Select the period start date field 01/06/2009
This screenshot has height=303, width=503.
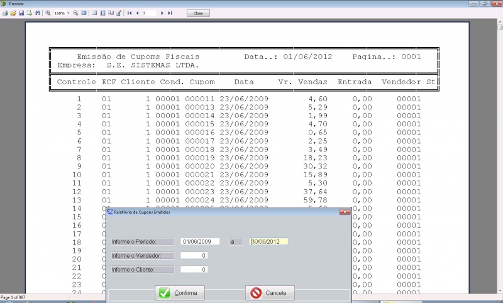click(200, 241)
